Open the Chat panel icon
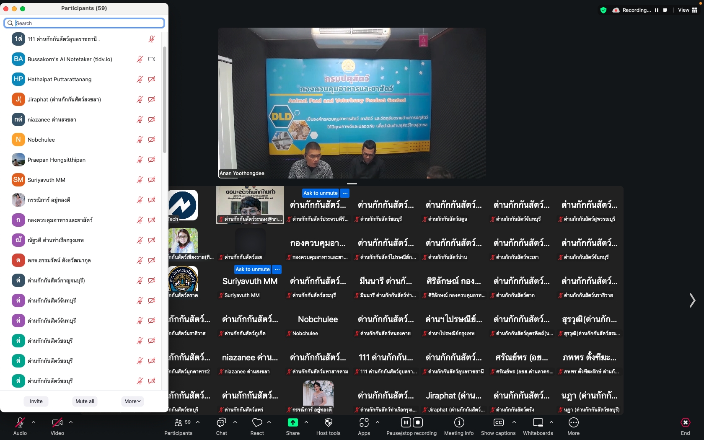This screenshot has height=440, width=704. 221,422
